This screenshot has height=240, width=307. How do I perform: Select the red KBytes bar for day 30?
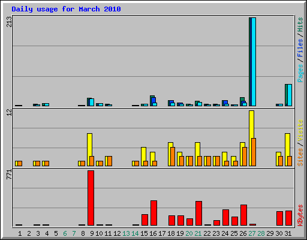(279, 218)
